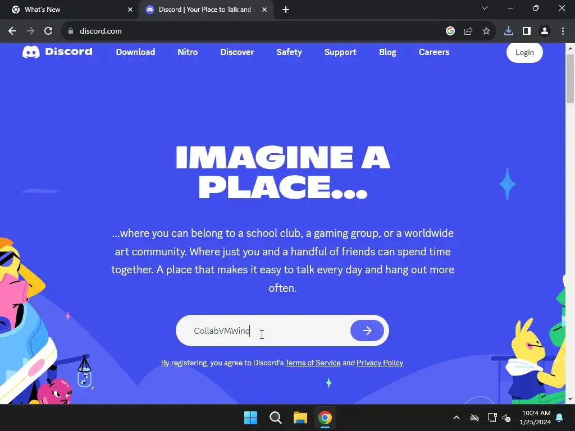575x431 pixels.
Task: Open the Privacy Policy link
Action: pyautogui.click(x=380, y=363)
